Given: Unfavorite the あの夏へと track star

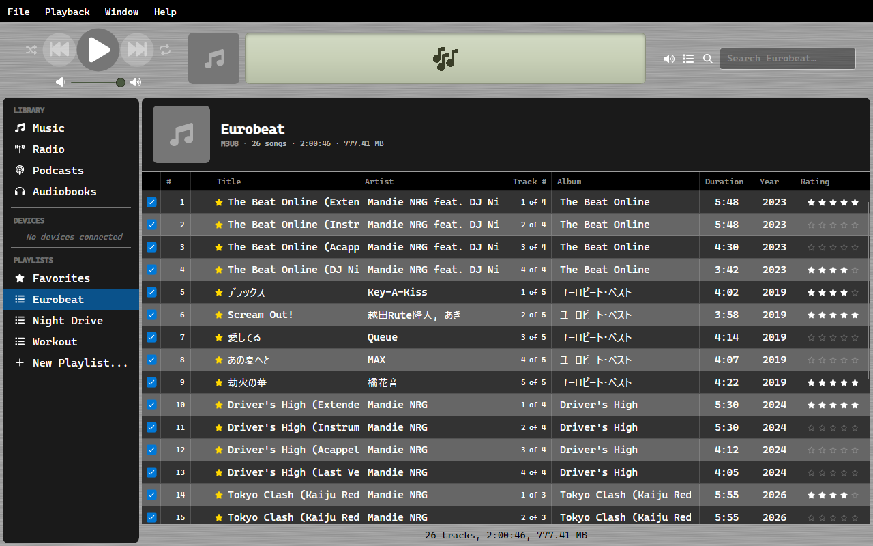Looking at the screenshot, I should (219, 360).
